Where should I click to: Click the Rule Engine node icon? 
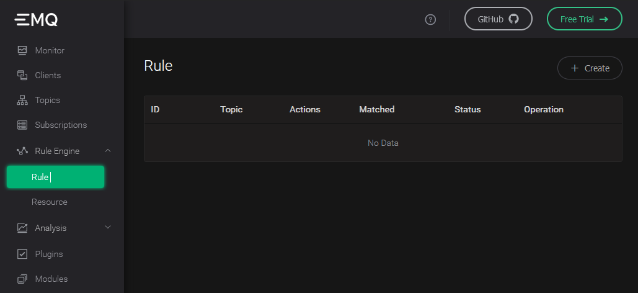22,151
